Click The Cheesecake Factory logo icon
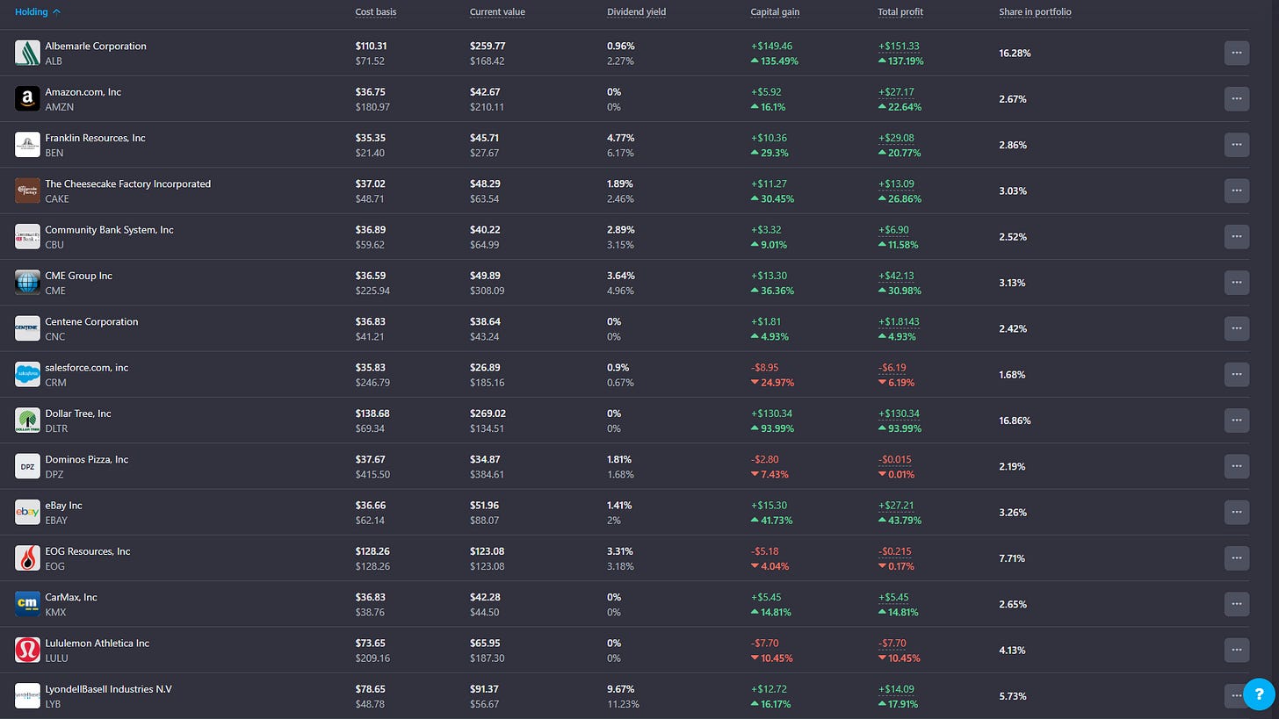This screenshot has width=1279, height=719. (27, 191)
